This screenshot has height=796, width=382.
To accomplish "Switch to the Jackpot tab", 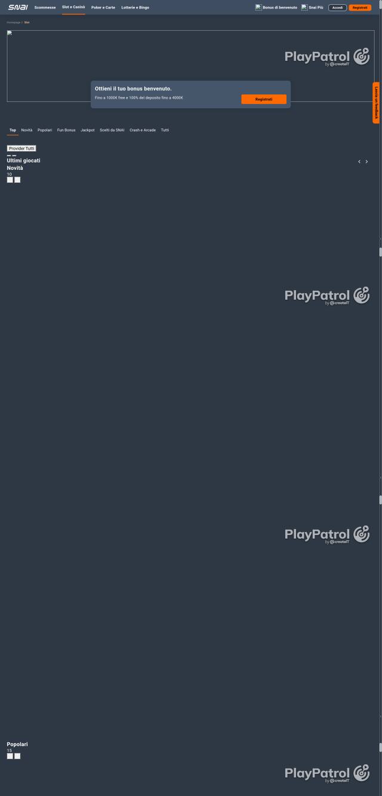I will pyautogui.click(x=88, y=130).
